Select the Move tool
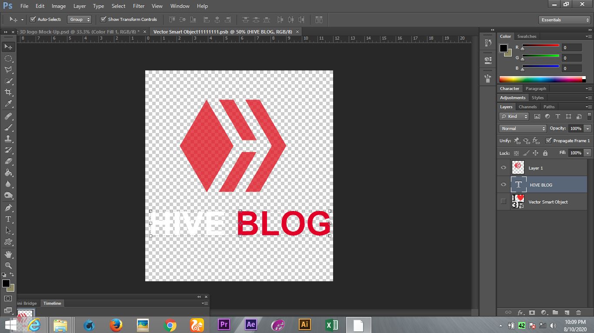The width and height of the screenshot is (594, 333). coord(8,47)
